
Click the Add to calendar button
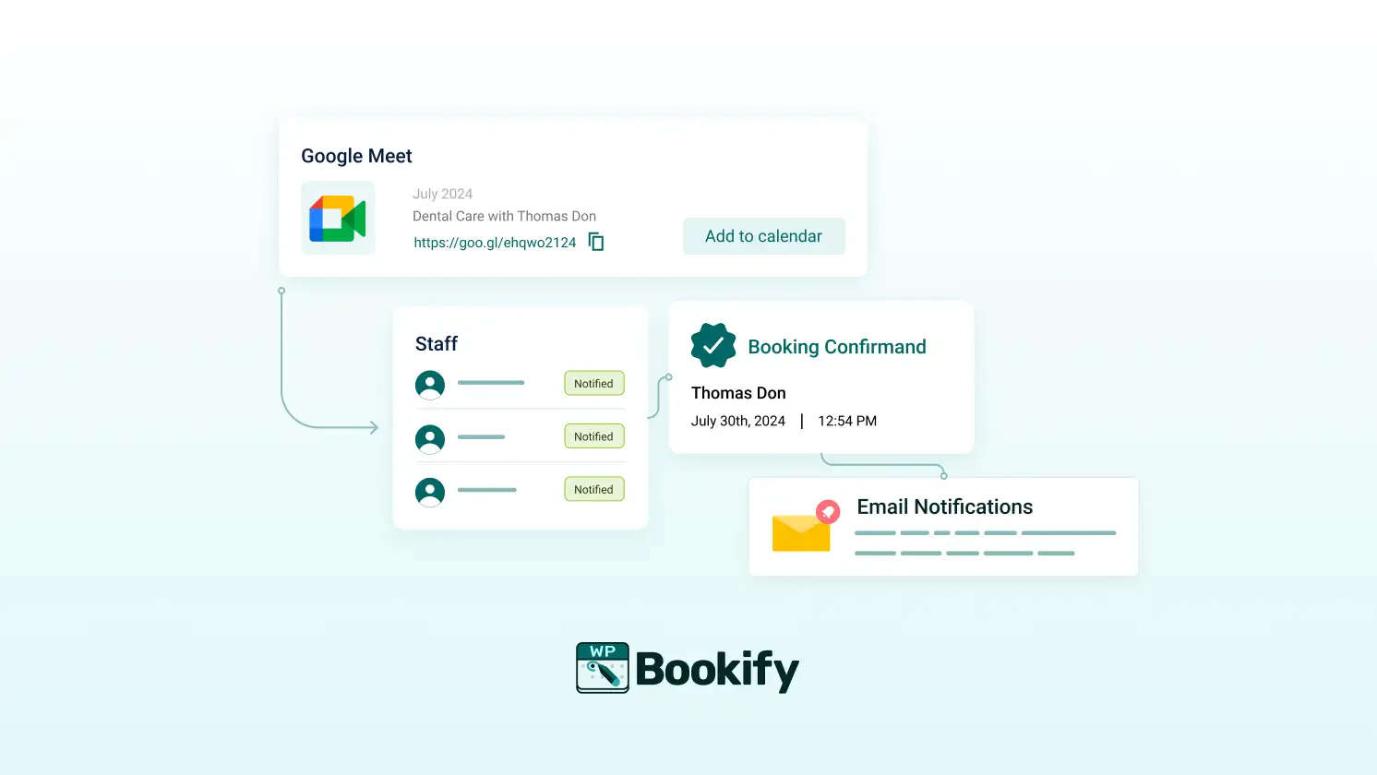pyautogui.click(x=763, y=236)
